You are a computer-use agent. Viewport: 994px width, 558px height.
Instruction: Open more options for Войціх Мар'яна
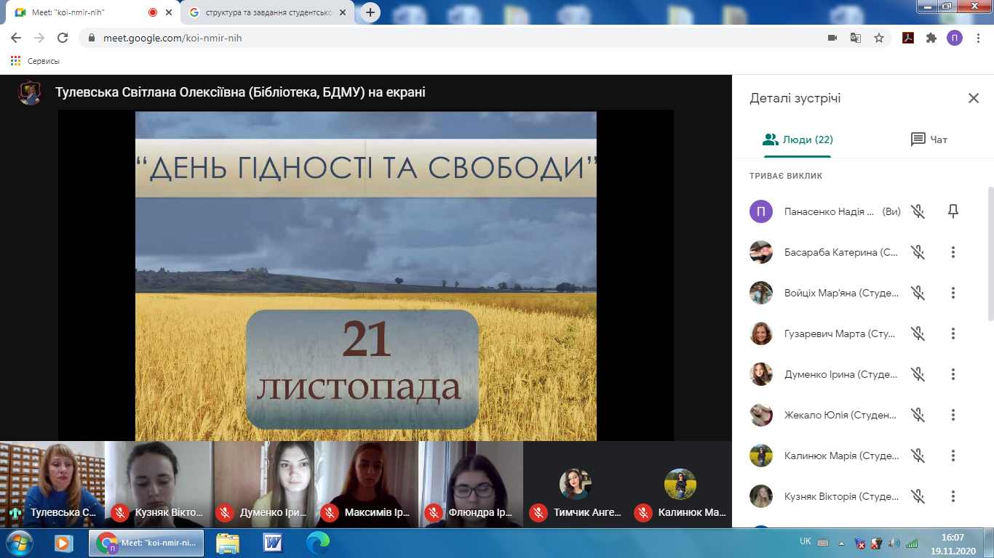coord(953,293)
